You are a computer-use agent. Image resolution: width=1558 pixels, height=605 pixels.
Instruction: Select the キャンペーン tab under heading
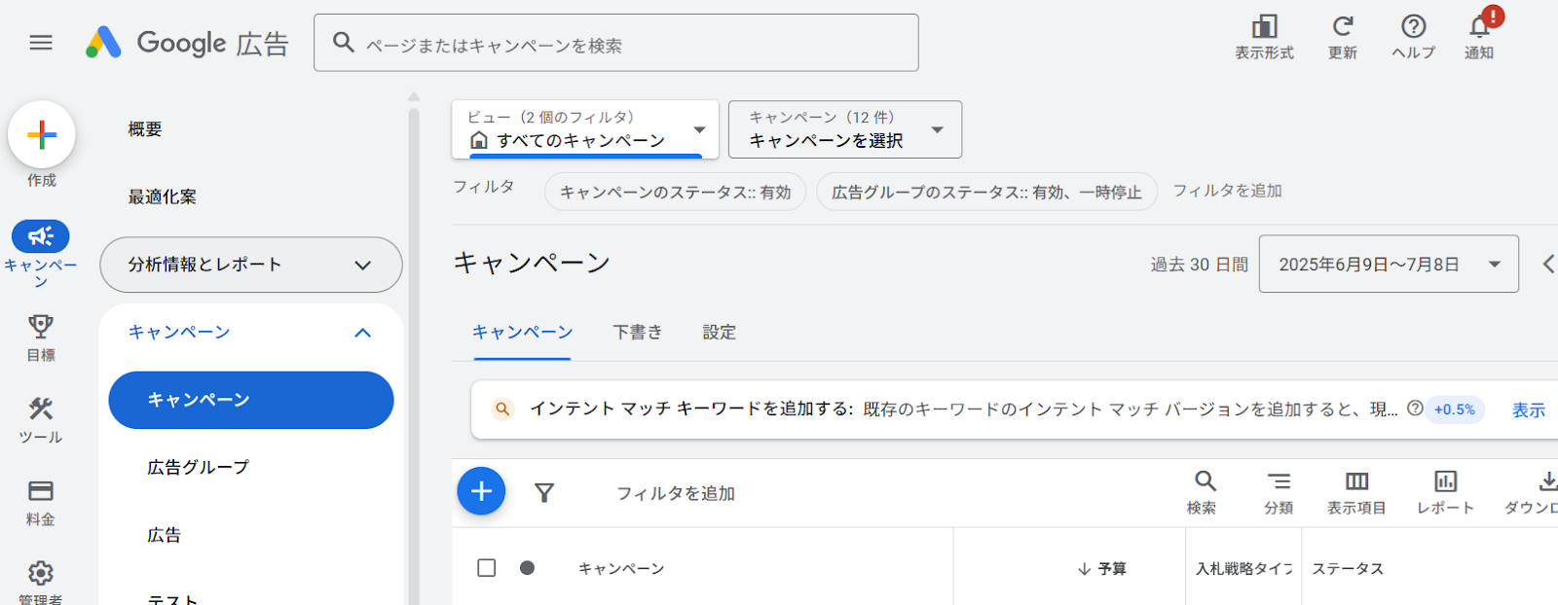[x=523, y=333]
